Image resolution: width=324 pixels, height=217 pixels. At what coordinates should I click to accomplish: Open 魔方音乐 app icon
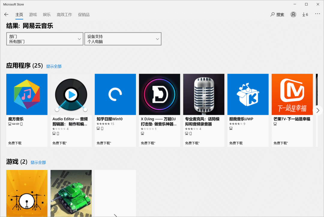click(27, 94)
